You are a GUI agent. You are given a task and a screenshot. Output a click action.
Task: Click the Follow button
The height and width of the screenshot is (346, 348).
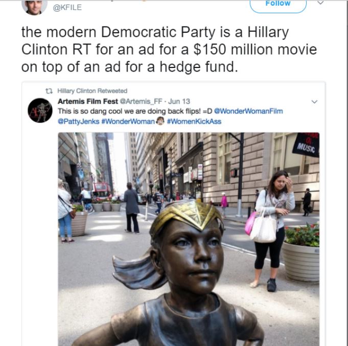coord(278,6)
